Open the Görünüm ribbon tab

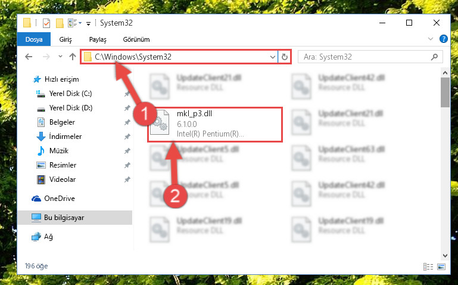pos(136,39)
